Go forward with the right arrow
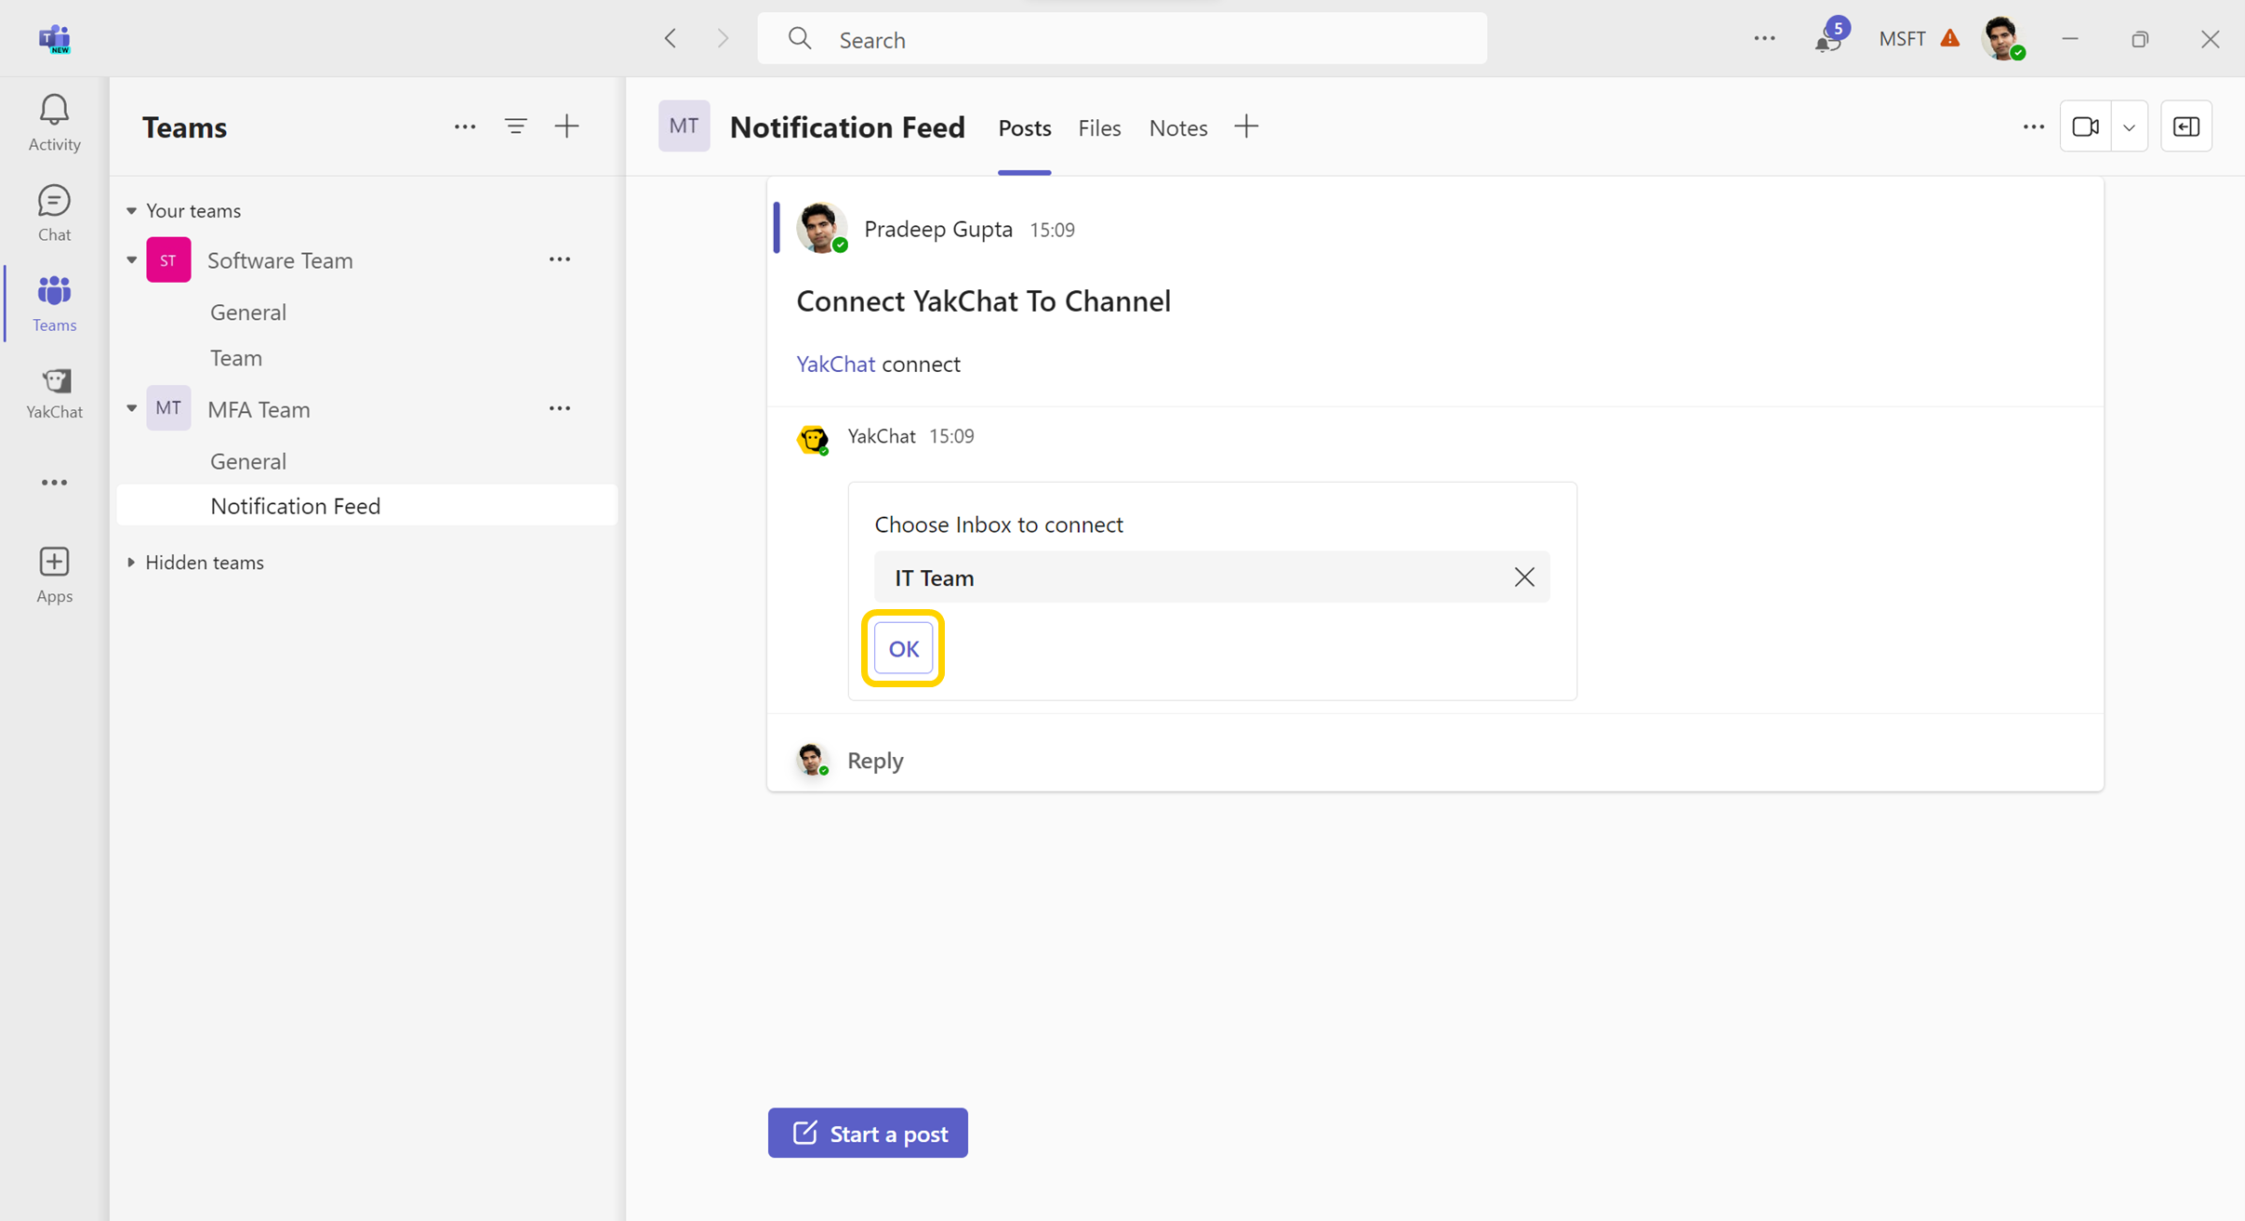This screenshot has height=1221, width=2245. tap(723, 38)
